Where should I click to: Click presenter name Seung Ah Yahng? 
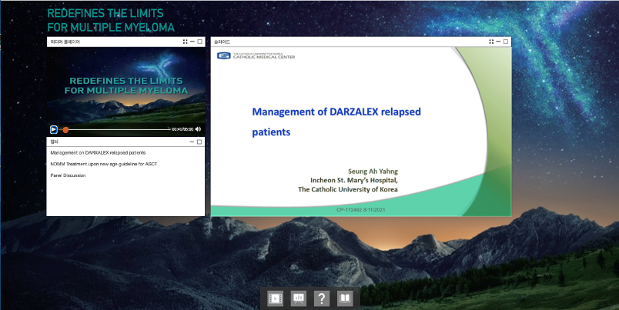click(373, 172)
